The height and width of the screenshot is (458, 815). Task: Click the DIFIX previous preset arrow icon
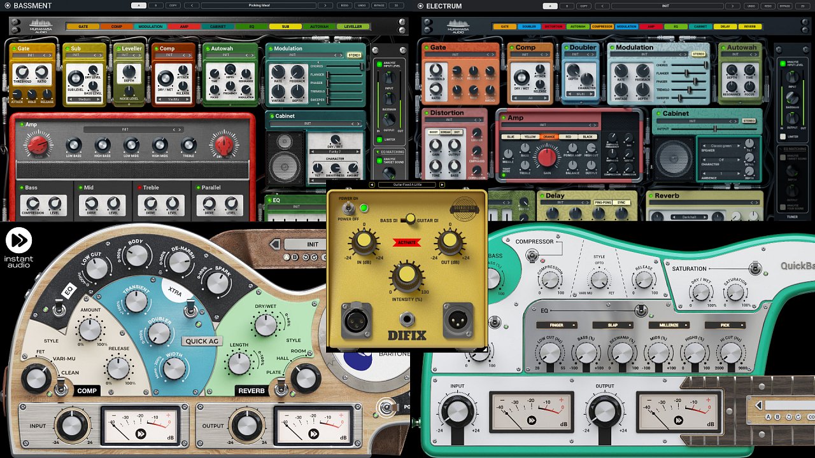(373, 185)
